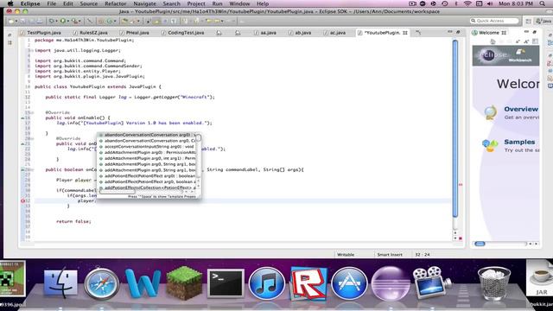Click the Workbench icon in Welcome
Viewport: 553px width, 311px height.
coord(520,54)
